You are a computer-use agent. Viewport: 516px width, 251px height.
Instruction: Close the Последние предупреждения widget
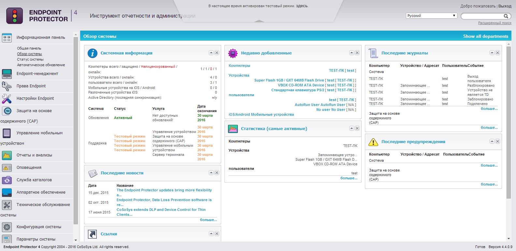498,141
